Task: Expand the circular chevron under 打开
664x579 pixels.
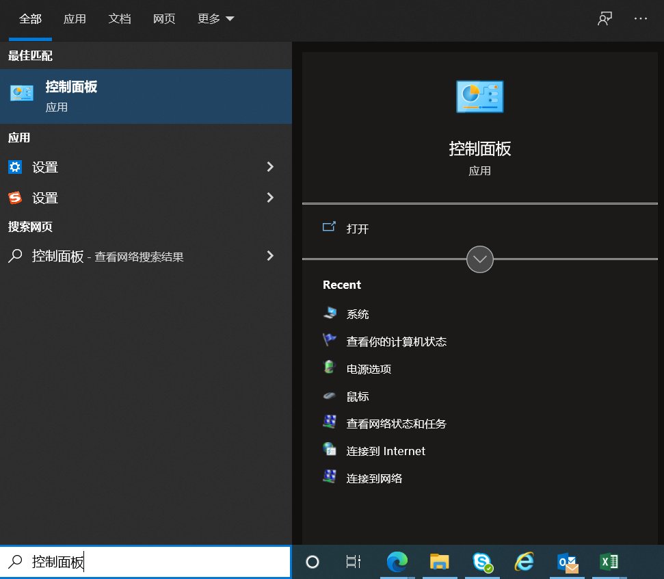Action: click(479, 259)
